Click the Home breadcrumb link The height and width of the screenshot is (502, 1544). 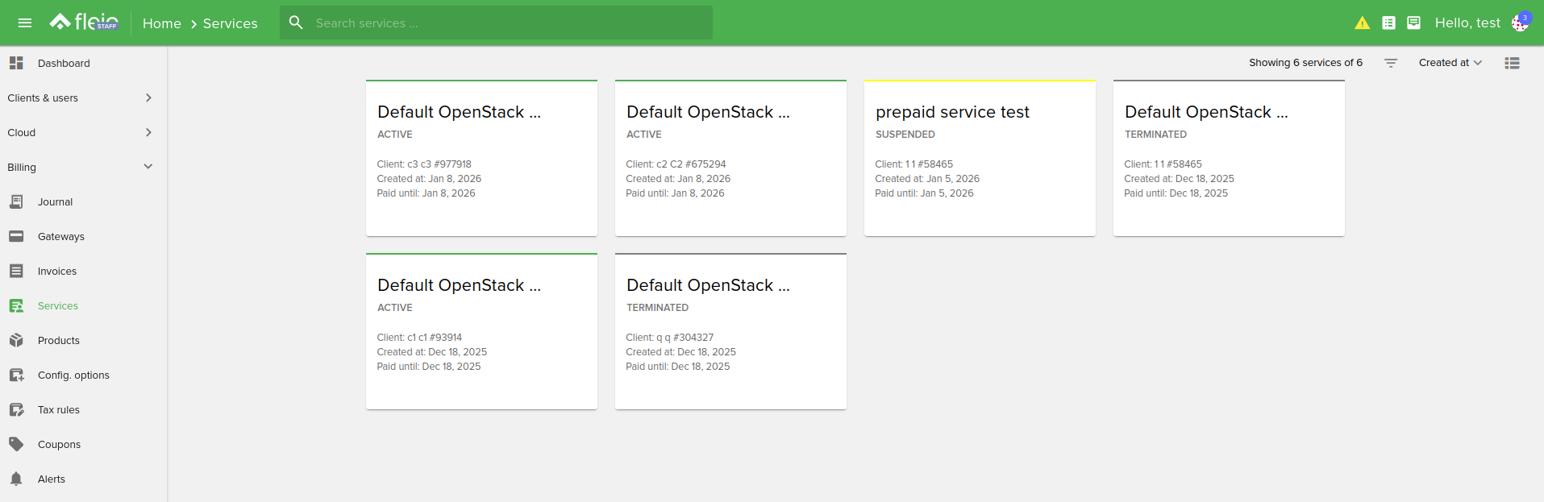tap(162, 23)
